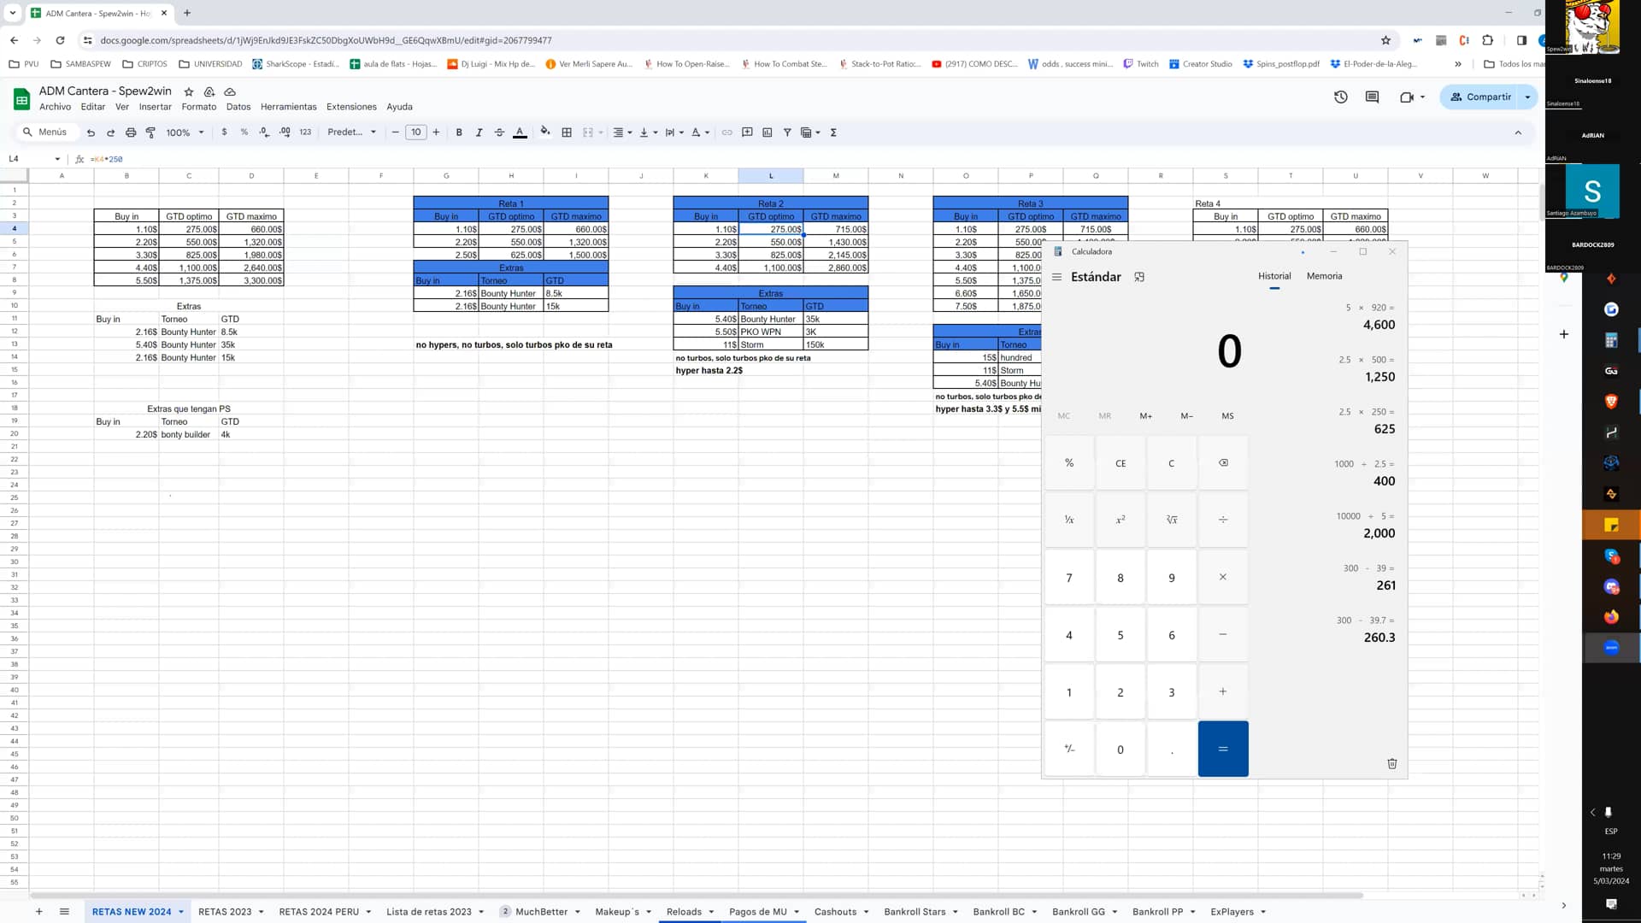The width and height of the screenshot is (1641, 923).
Task: Click the font size input field
Action: coord(415,132)
